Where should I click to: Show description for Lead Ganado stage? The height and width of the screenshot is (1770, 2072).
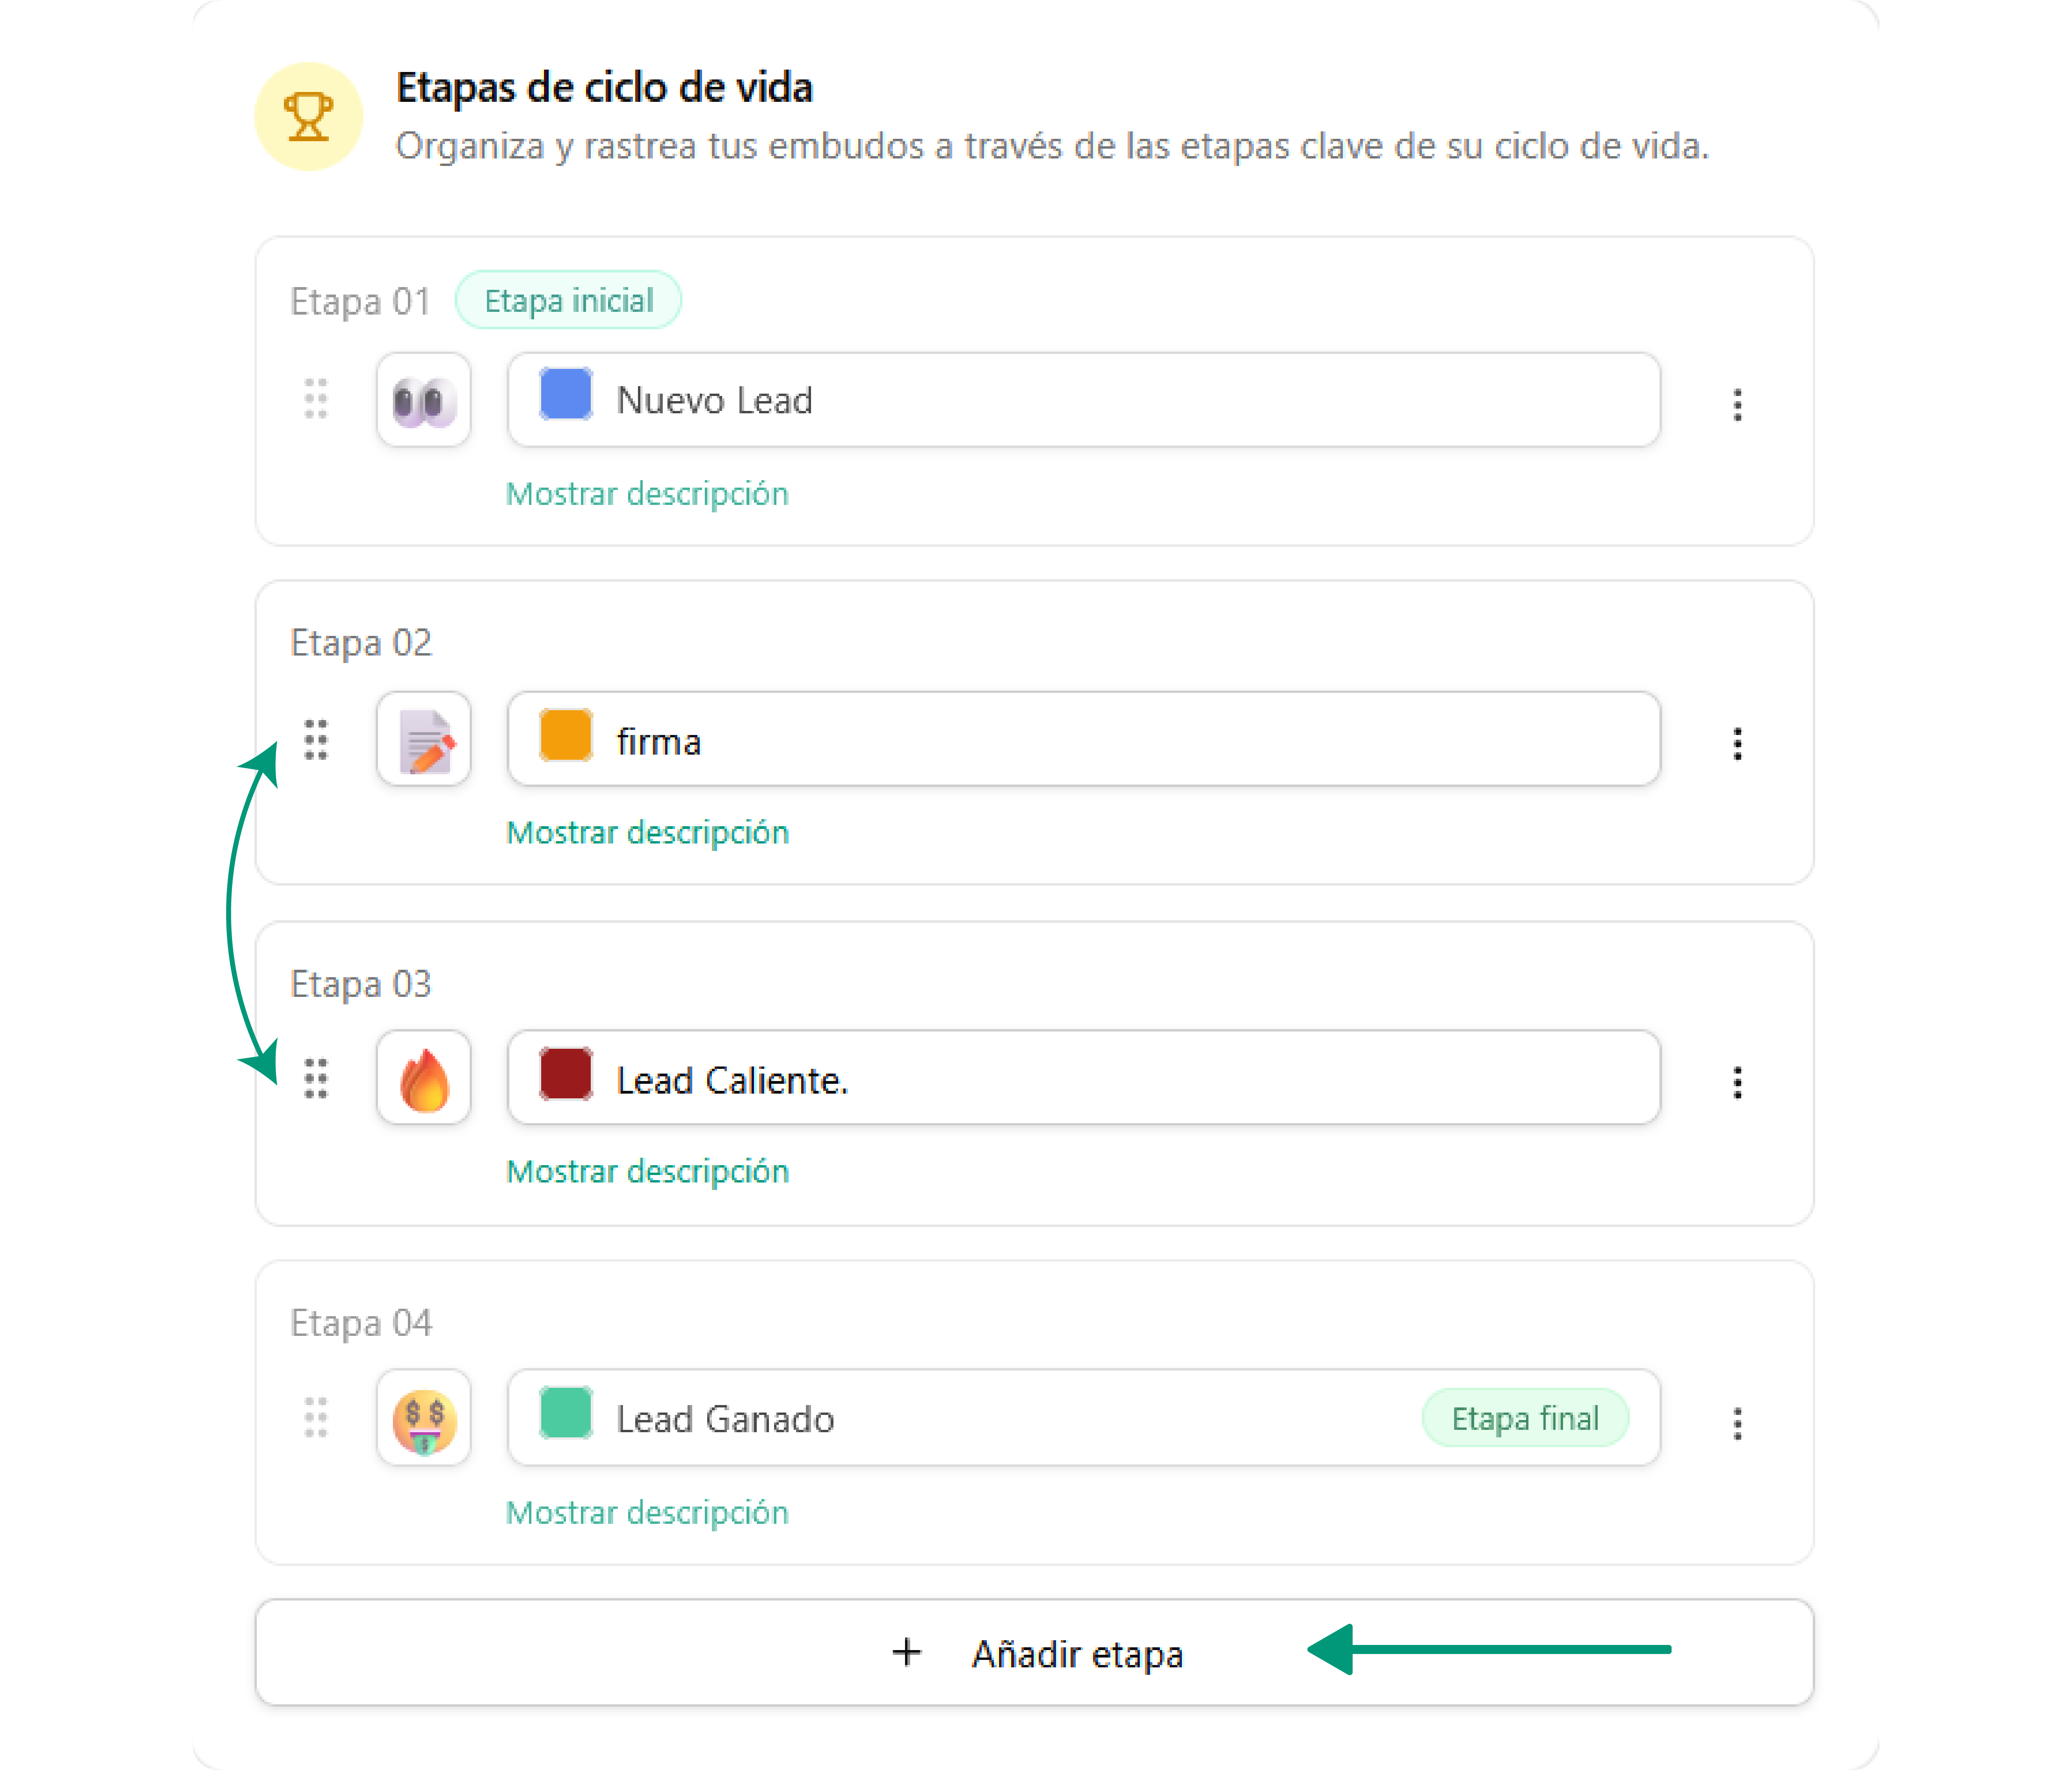pos(647,1512)
